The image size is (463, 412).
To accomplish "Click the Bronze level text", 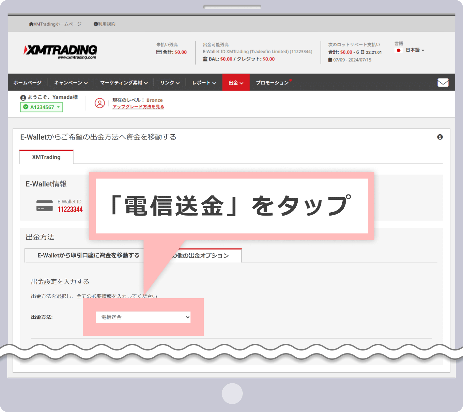I will click(154, 100).
